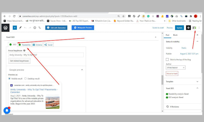Image resolution: width=204 pixels, height=122 pixels.
Task: Expand the bookmarks overflow chevron
Action: pos(165,21)
